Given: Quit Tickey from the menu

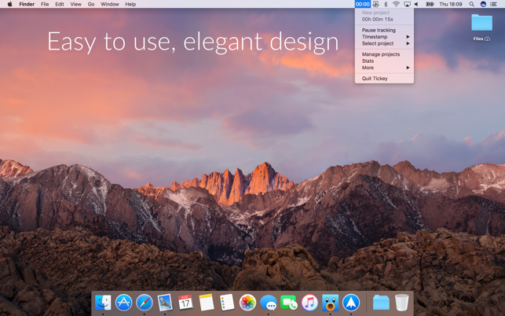Looking at the screenshot, I should 375,79.
